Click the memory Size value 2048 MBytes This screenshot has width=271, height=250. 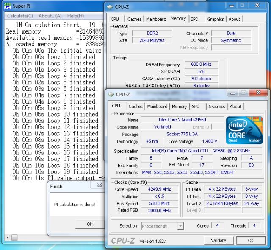[152, 40]
